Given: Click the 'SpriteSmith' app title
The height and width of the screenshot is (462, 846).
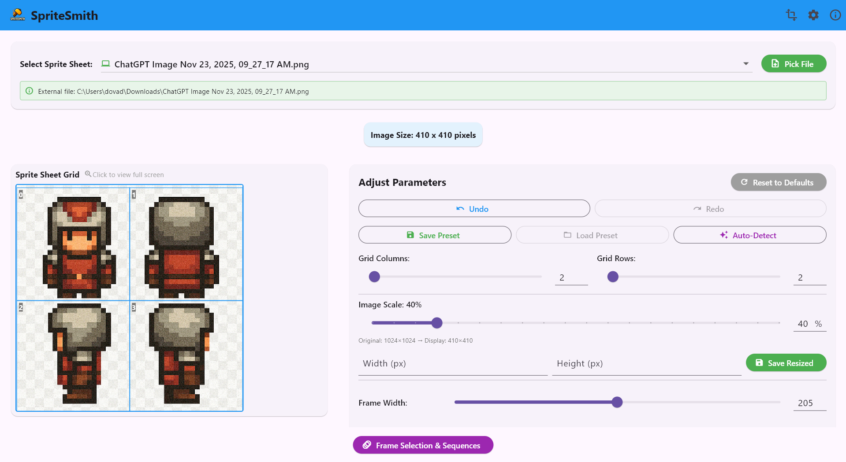Looking at the screenshot, I should pos(64,15).
